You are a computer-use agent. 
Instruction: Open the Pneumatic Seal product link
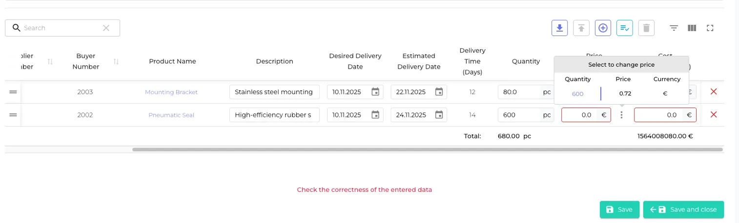coord(171,115)
